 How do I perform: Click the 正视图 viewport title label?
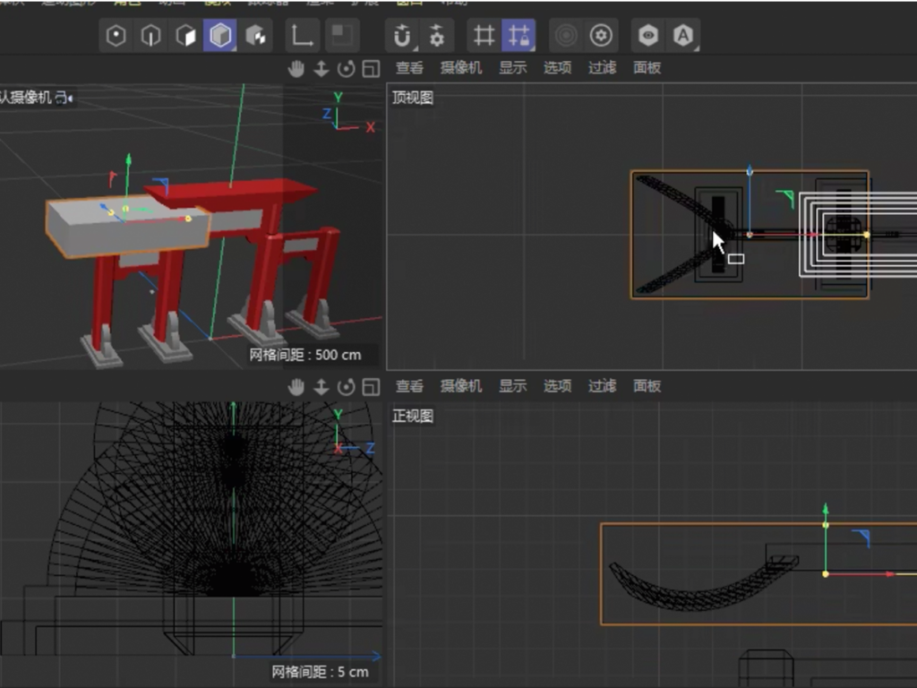click(412, 416)
